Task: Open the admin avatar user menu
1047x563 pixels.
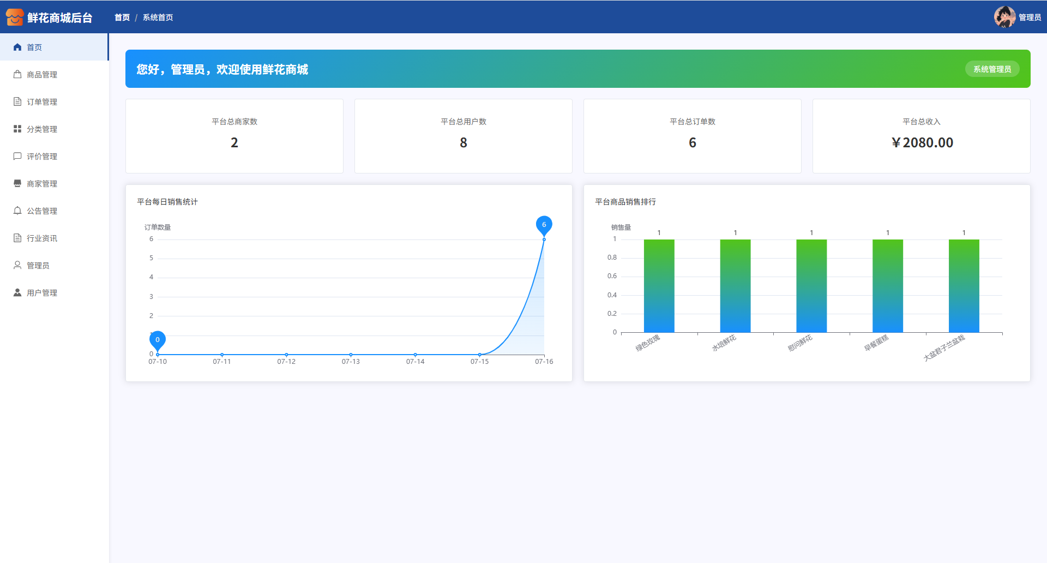Action: (1004, 17)
